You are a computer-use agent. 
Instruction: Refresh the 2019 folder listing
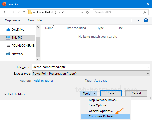[87, 12]
